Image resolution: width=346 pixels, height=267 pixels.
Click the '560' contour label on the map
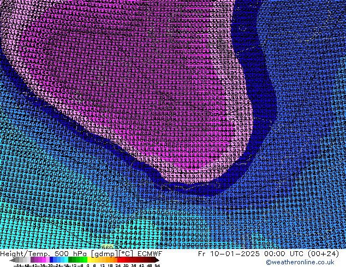[x=108, y=247]
